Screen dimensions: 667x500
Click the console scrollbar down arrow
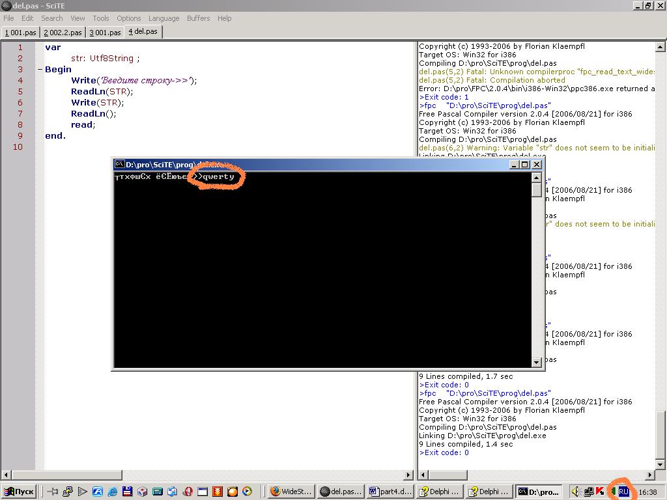coord(537,363)
